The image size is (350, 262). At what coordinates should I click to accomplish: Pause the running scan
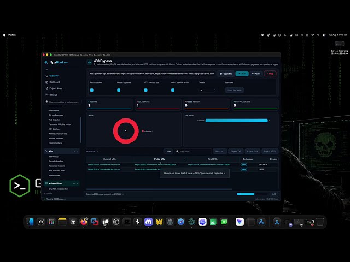[x=256, y=74]
